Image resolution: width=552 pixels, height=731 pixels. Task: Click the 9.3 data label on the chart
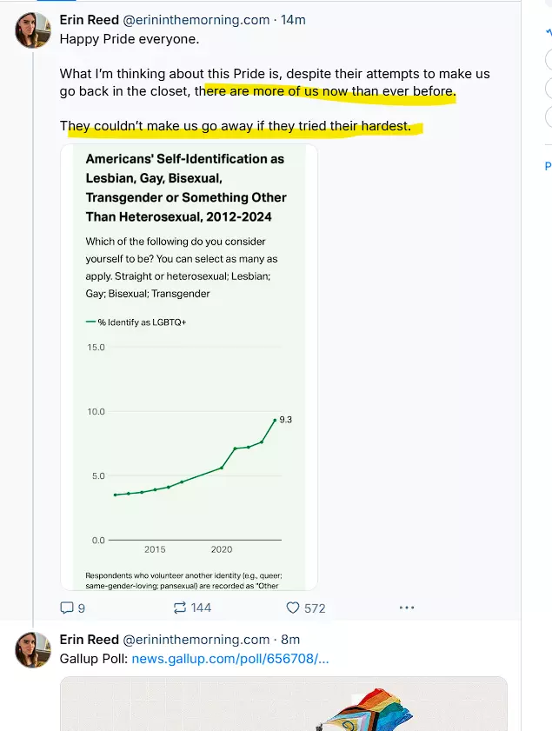(286, 419)
